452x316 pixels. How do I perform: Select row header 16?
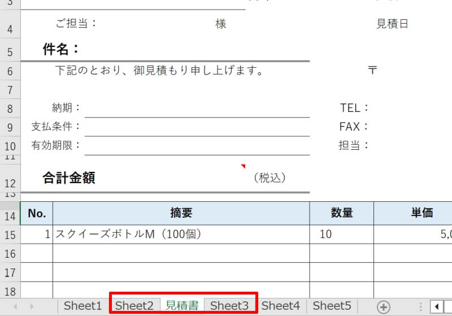10,254
